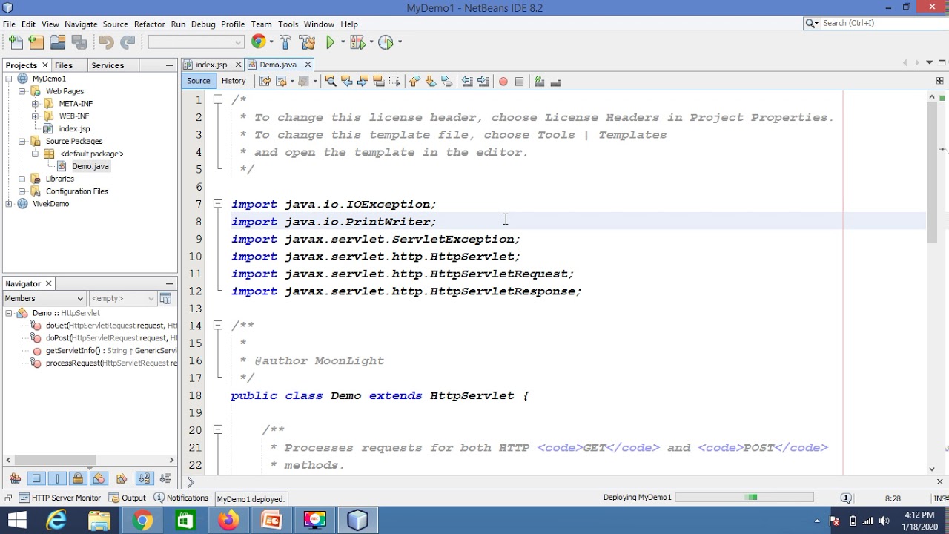949x534 pixels.
Task: Expand the WEB-INF folder
Action: tap(35, 116)
